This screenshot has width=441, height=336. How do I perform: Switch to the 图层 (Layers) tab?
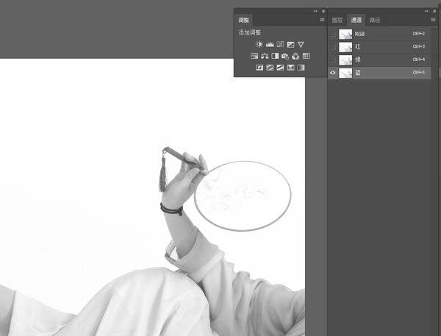pos(337,20)
